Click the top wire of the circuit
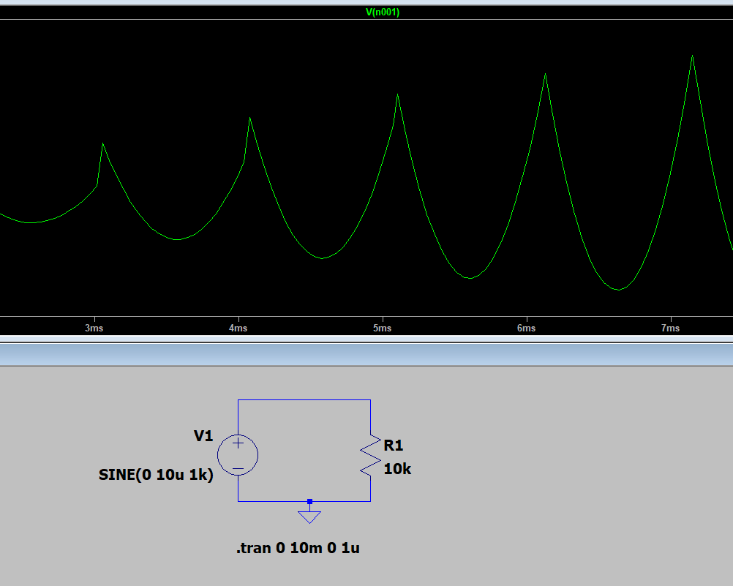 pyautogui.click(x=304, y=400)
